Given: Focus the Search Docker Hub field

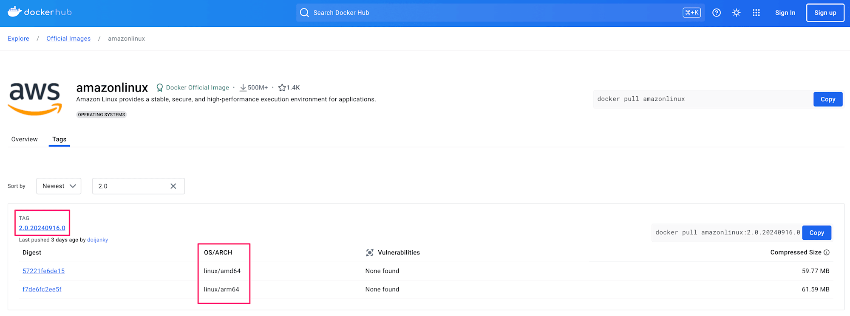Looking at the screenshot, I should coord(500,13).
